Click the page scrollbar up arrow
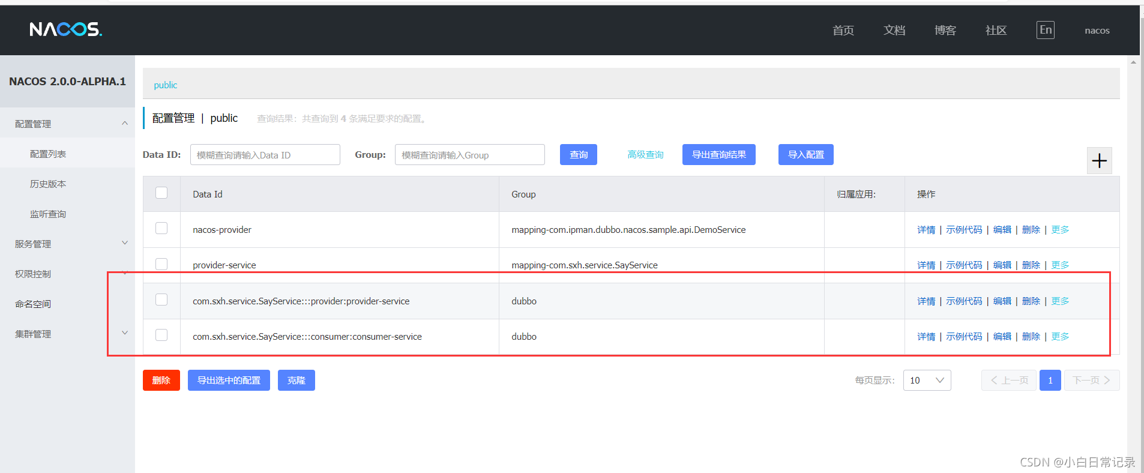 click(1133, 62)
